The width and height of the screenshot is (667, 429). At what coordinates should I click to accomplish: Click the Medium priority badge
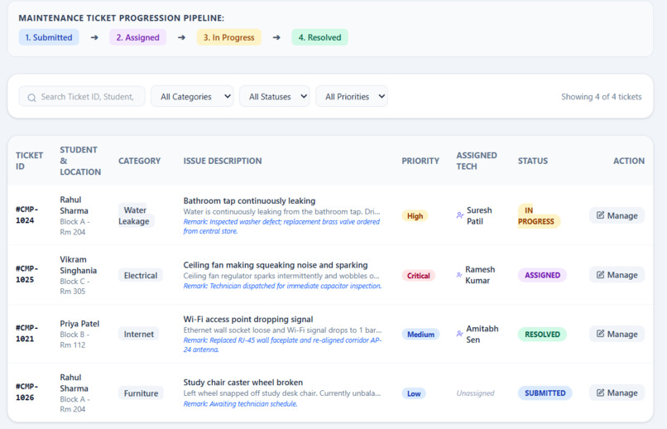click(x=420, y=335)
